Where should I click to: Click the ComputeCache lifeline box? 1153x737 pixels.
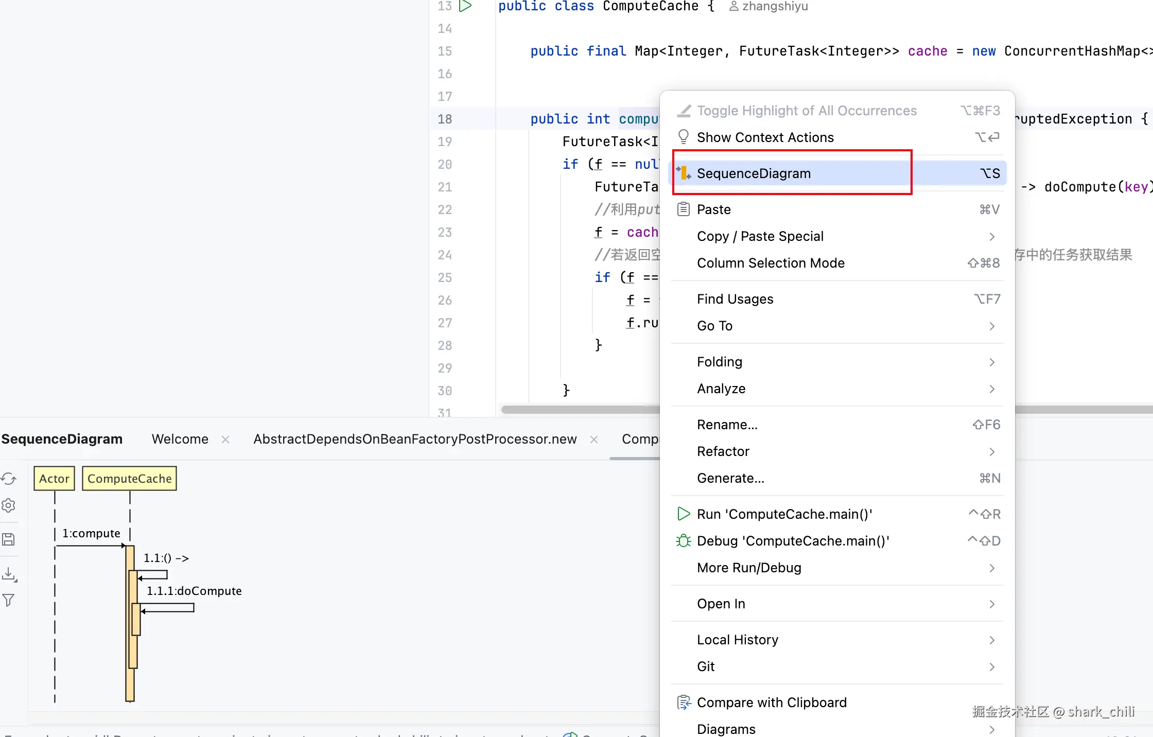129,479
